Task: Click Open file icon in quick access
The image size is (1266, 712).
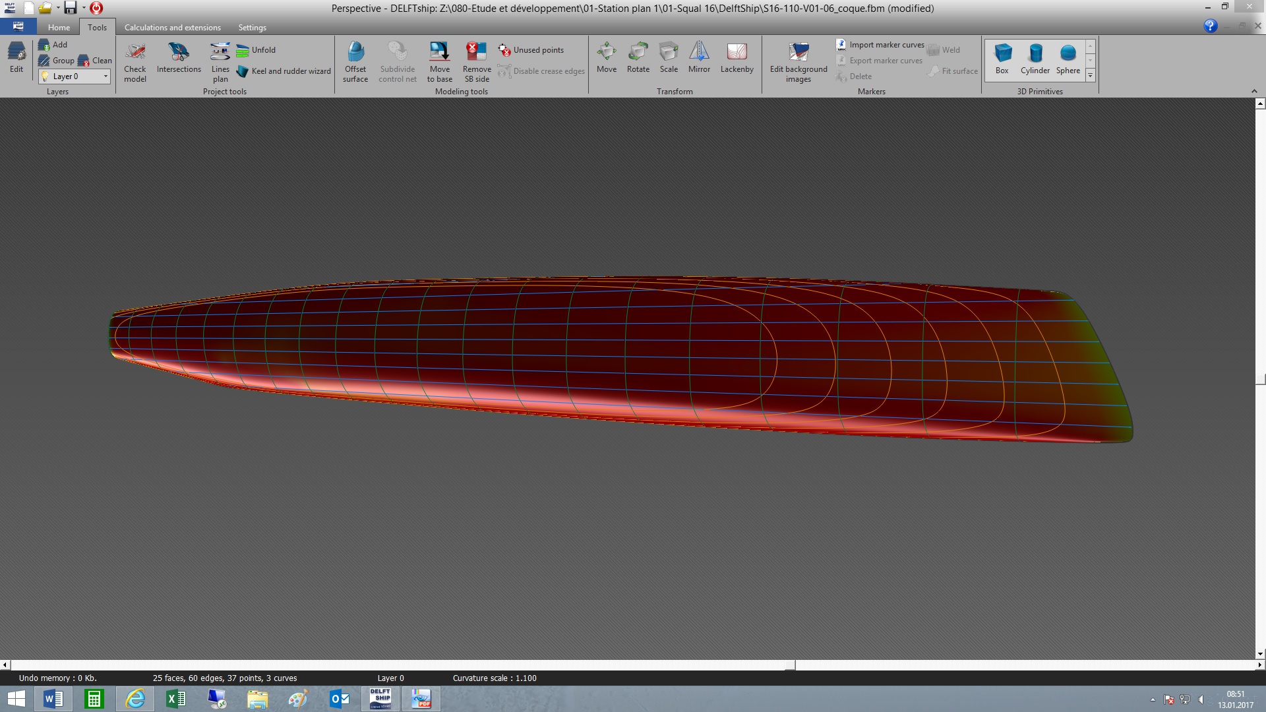Action: (45, 8)
